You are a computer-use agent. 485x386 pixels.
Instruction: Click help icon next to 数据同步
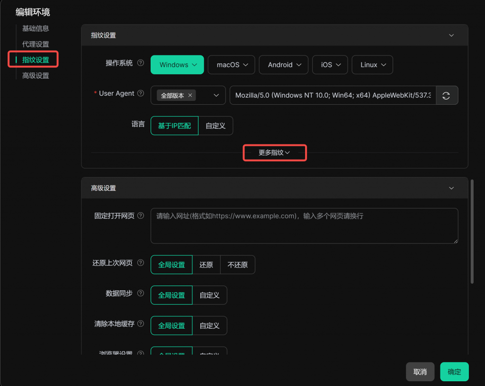tap(141, 294)
